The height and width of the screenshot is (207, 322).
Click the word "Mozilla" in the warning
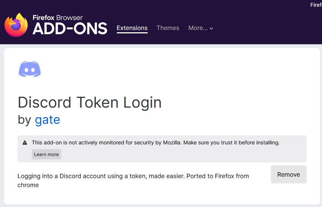point(172,142)
